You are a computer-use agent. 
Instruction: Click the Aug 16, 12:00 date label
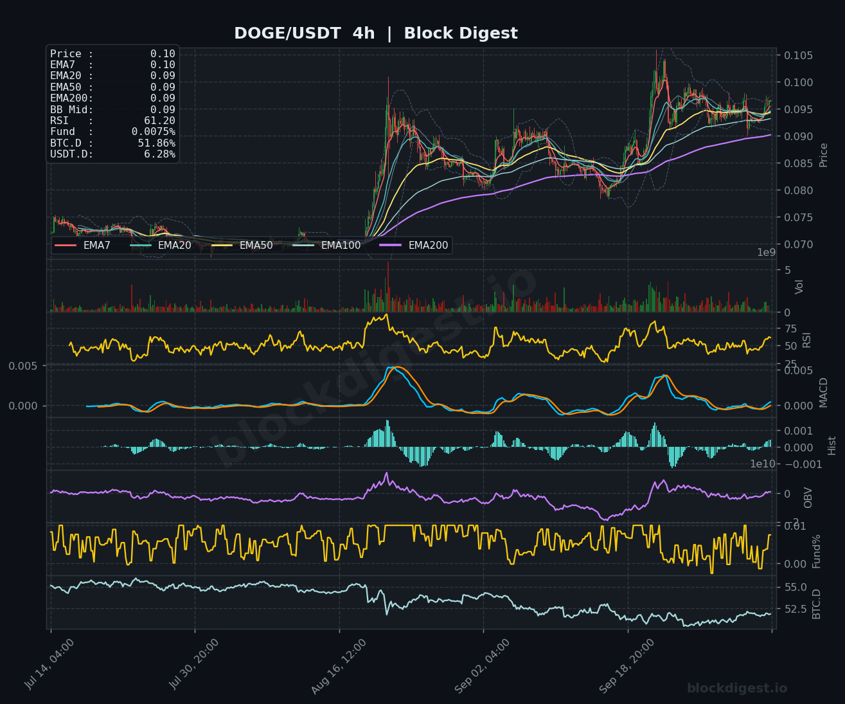(x=339, y=665)
